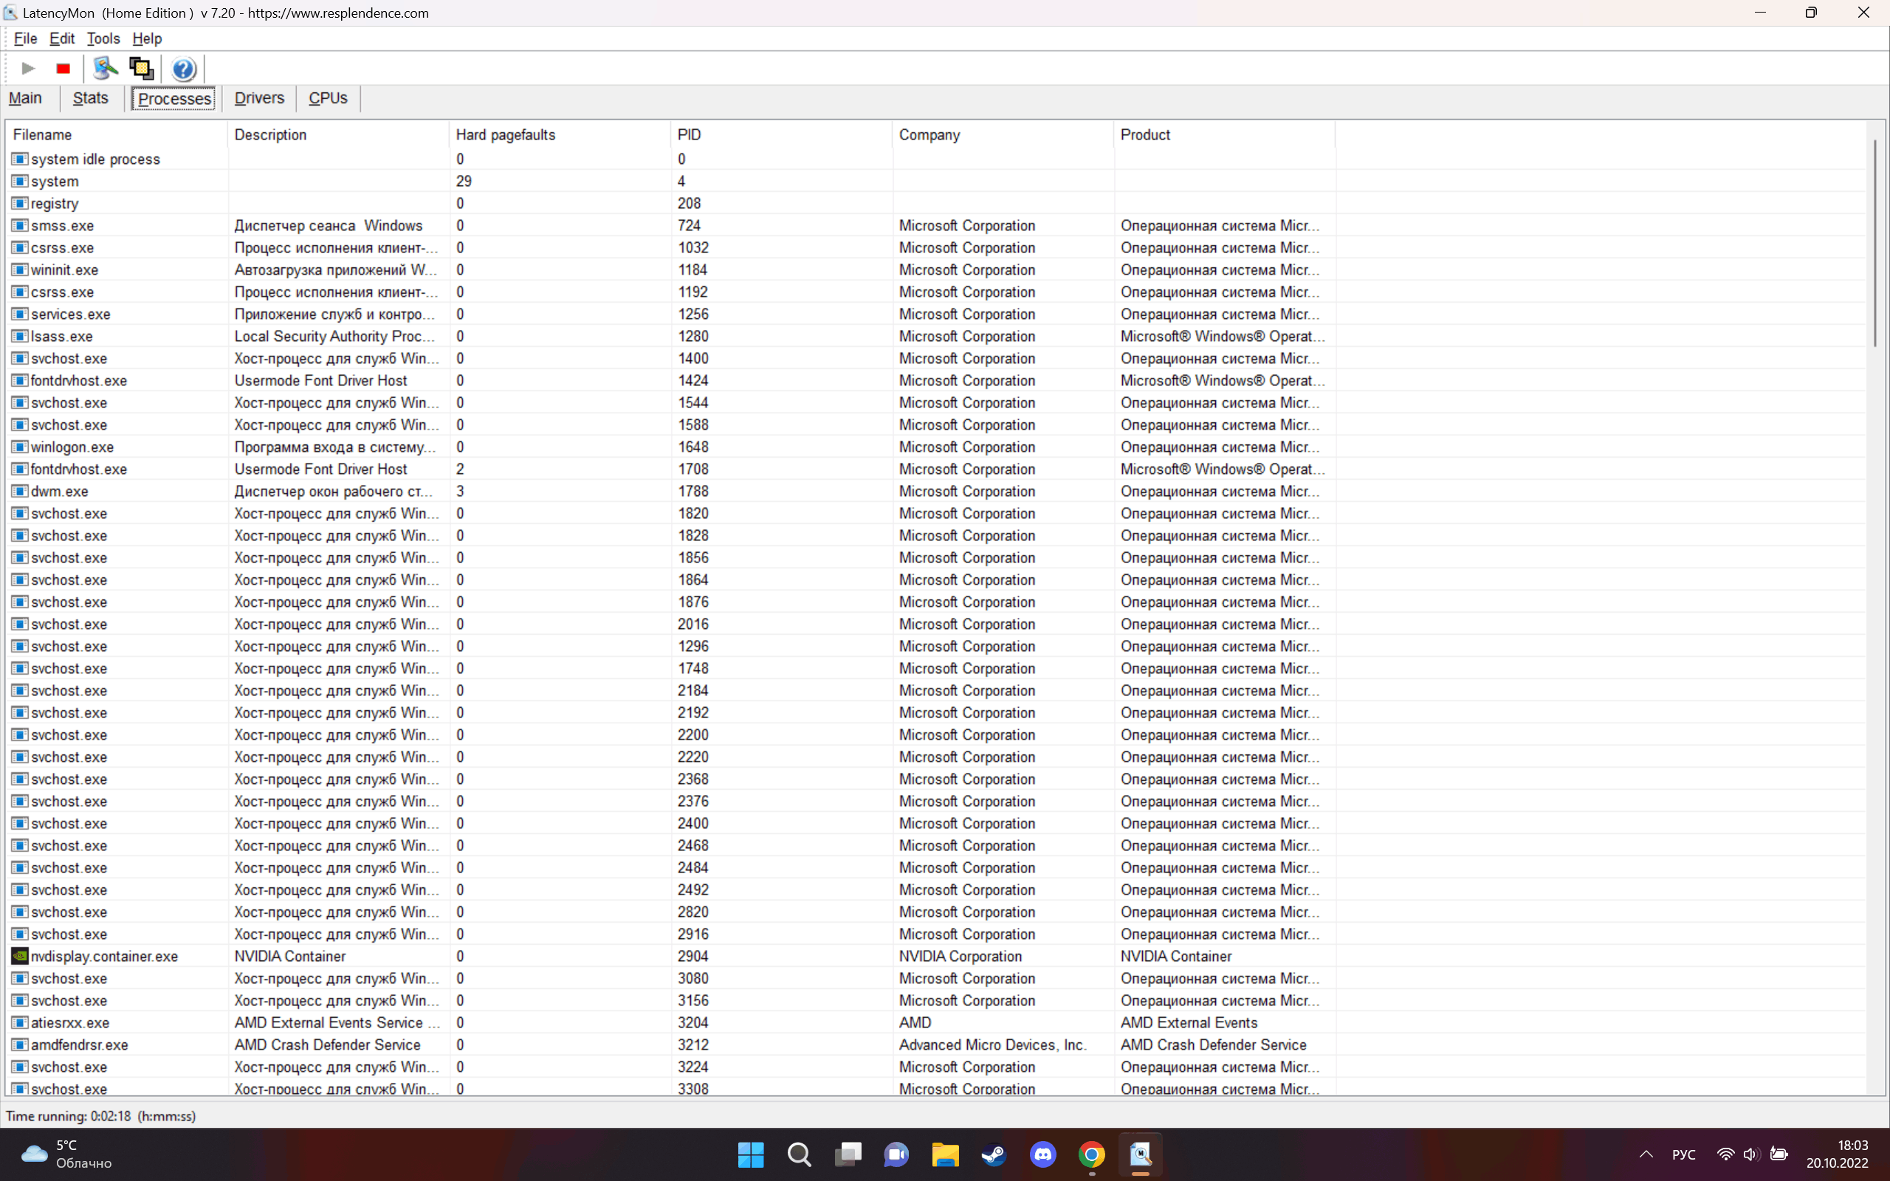Click the atiesrxx.exe process icon
Screen dimensions: 1890x1181
pos(19,1022)
